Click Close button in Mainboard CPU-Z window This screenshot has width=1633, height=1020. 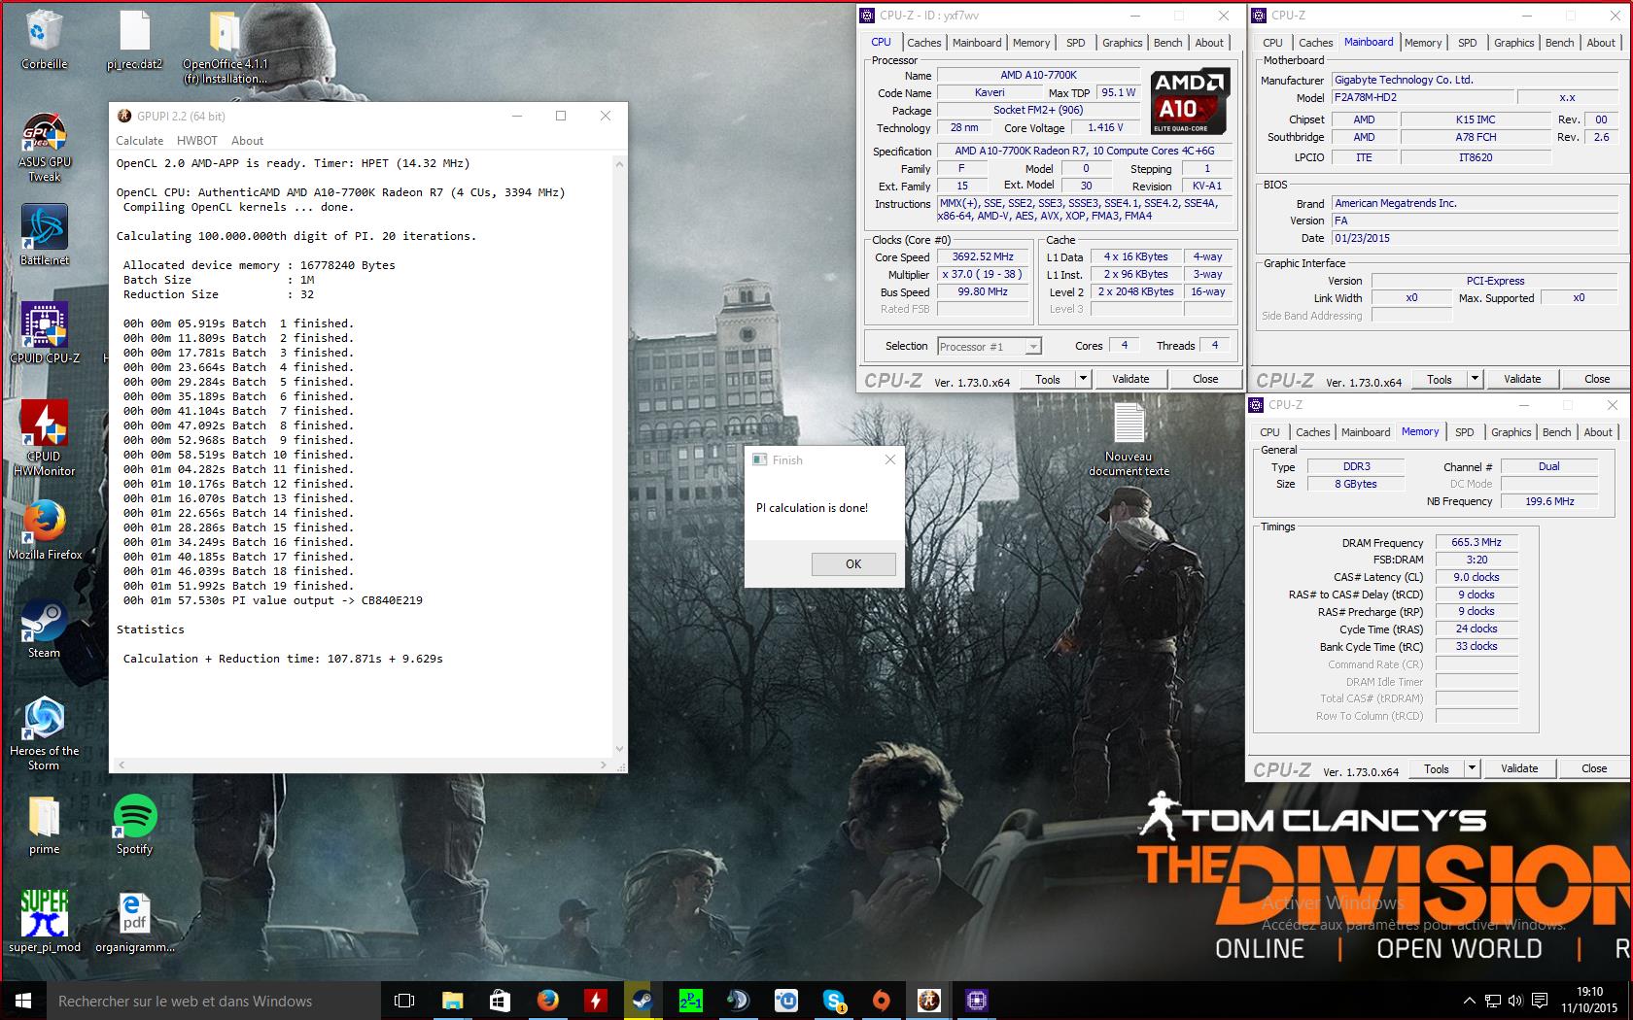click(x=1596, y=379)
